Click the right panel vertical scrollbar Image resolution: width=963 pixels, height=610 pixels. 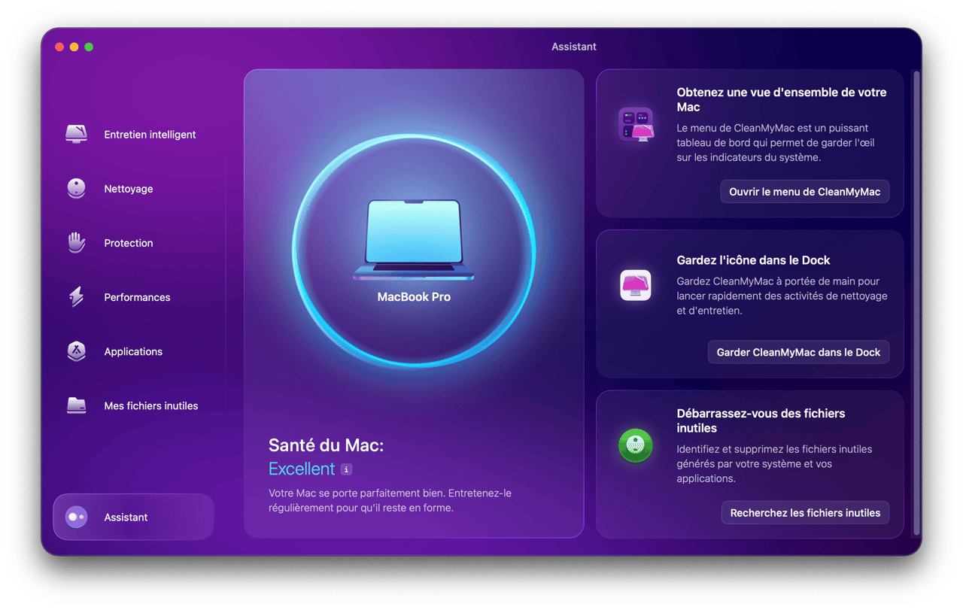point(916,302)
